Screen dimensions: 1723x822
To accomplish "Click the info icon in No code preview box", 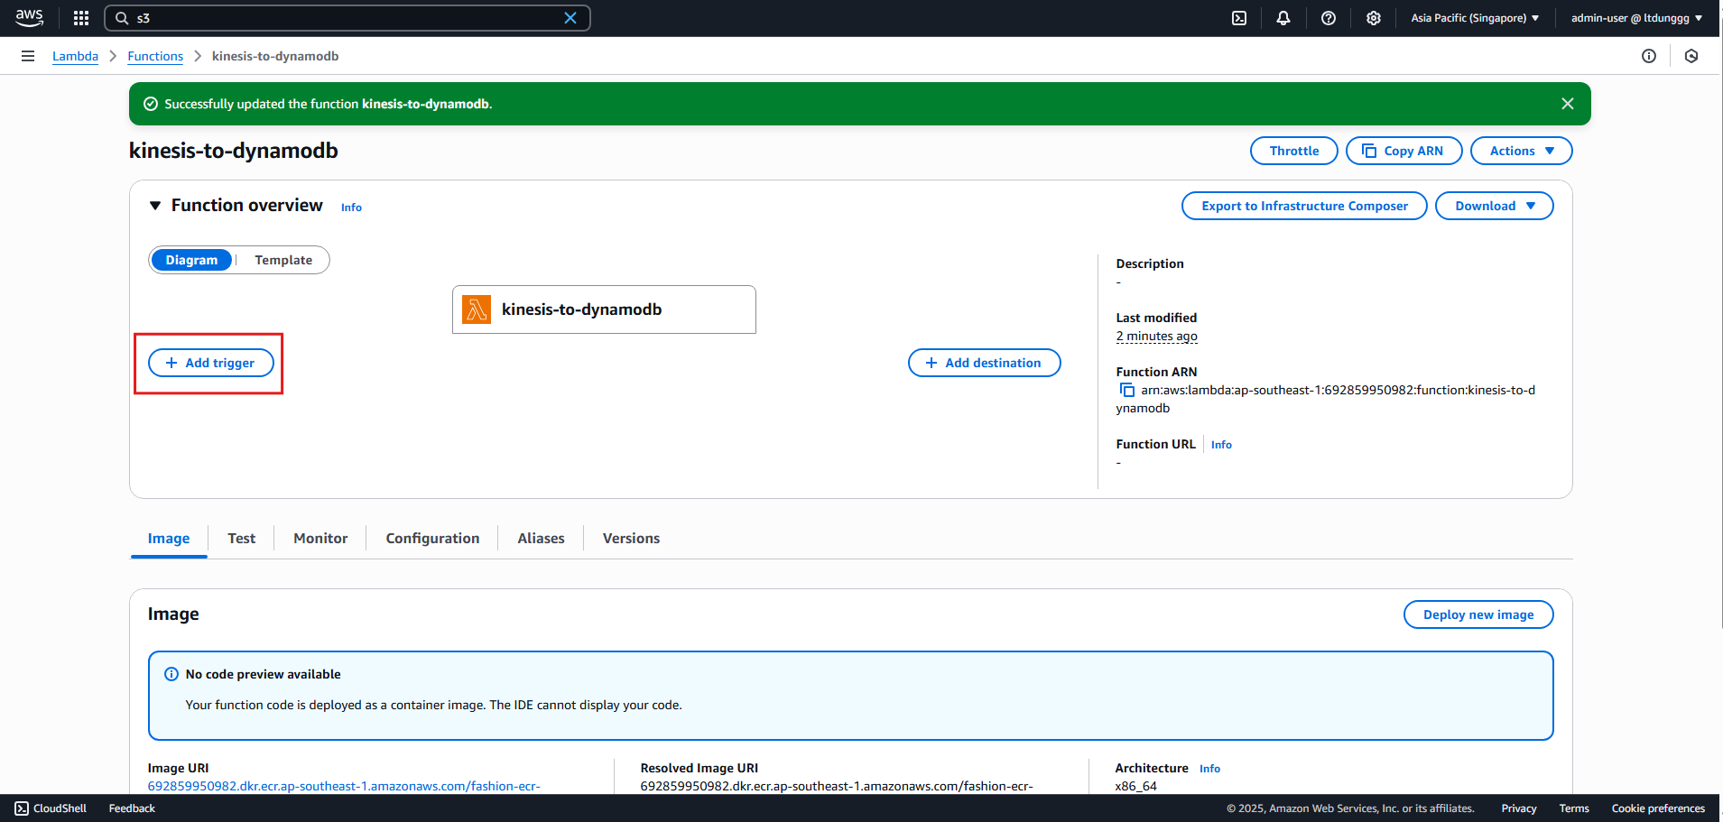I will pos(171,674).
